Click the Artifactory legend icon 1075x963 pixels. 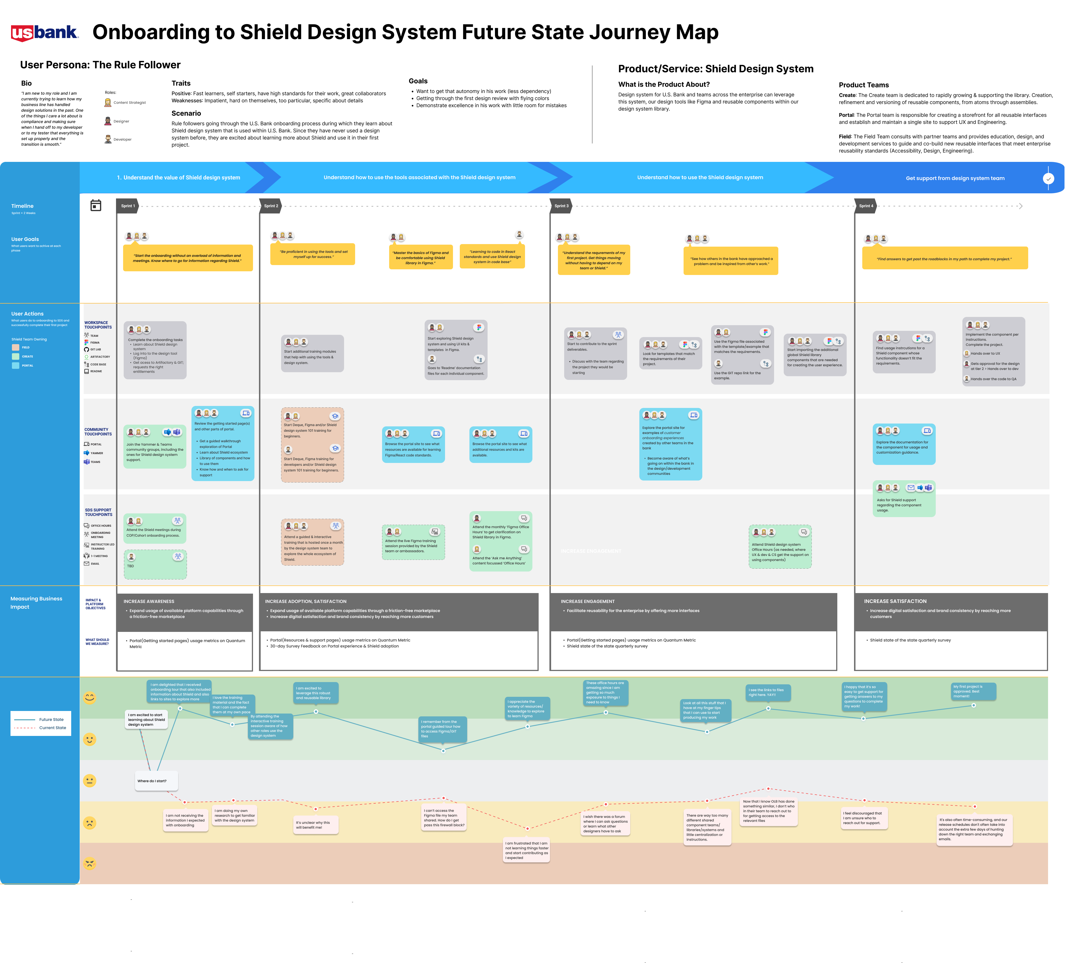point(86,357)
